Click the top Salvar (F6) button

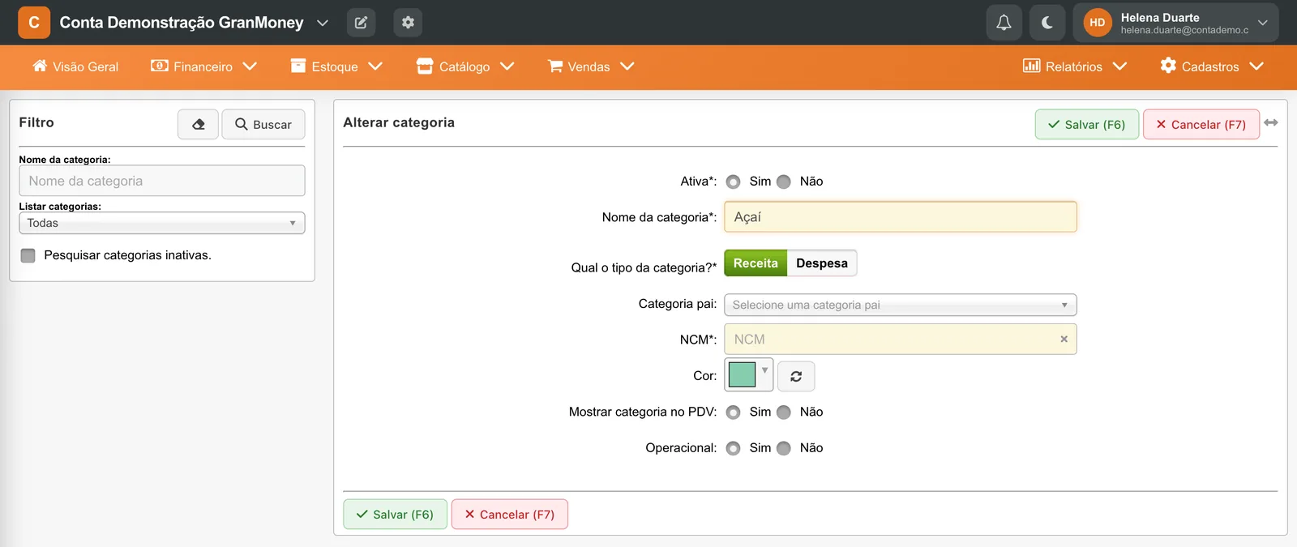pyautogui.click(x=1087, y=124)
